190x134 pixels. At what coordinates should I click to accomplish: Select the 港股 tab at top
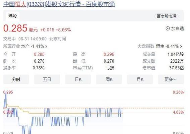[x=12, y=16]
